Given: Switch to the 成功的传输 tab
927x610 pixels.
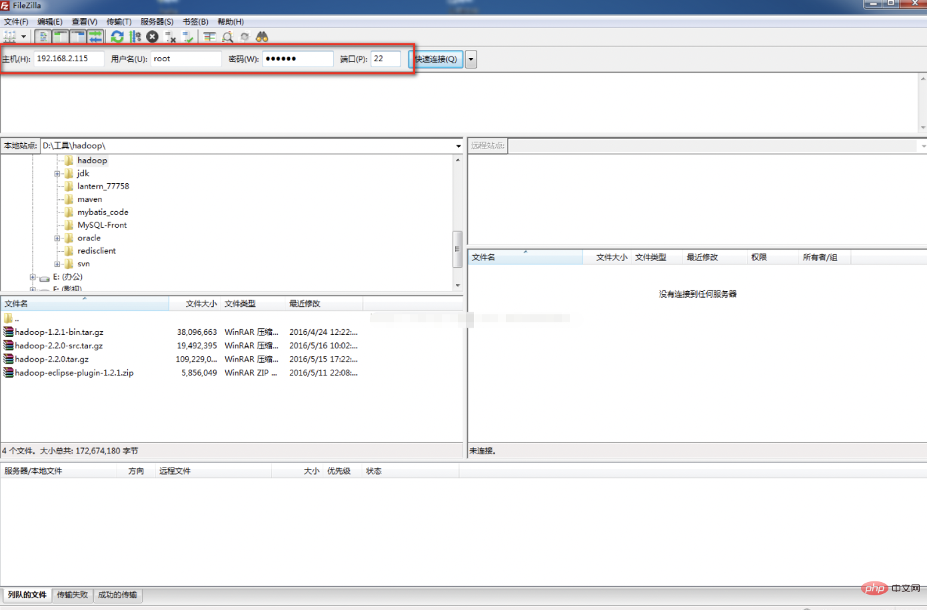Looking at the screenshot, I should click(x=118, y=595).
